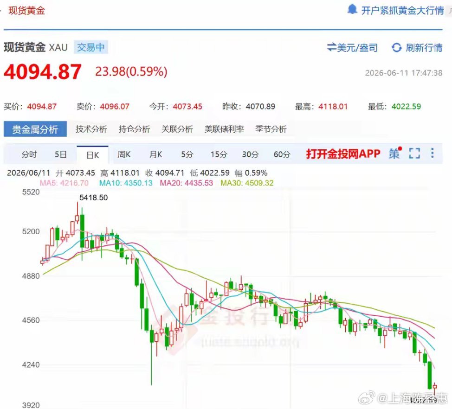Viewport: 452px width, 409px height.
Task: Click the MA10: 4350.13 indicator label
Action: [126, 183]
